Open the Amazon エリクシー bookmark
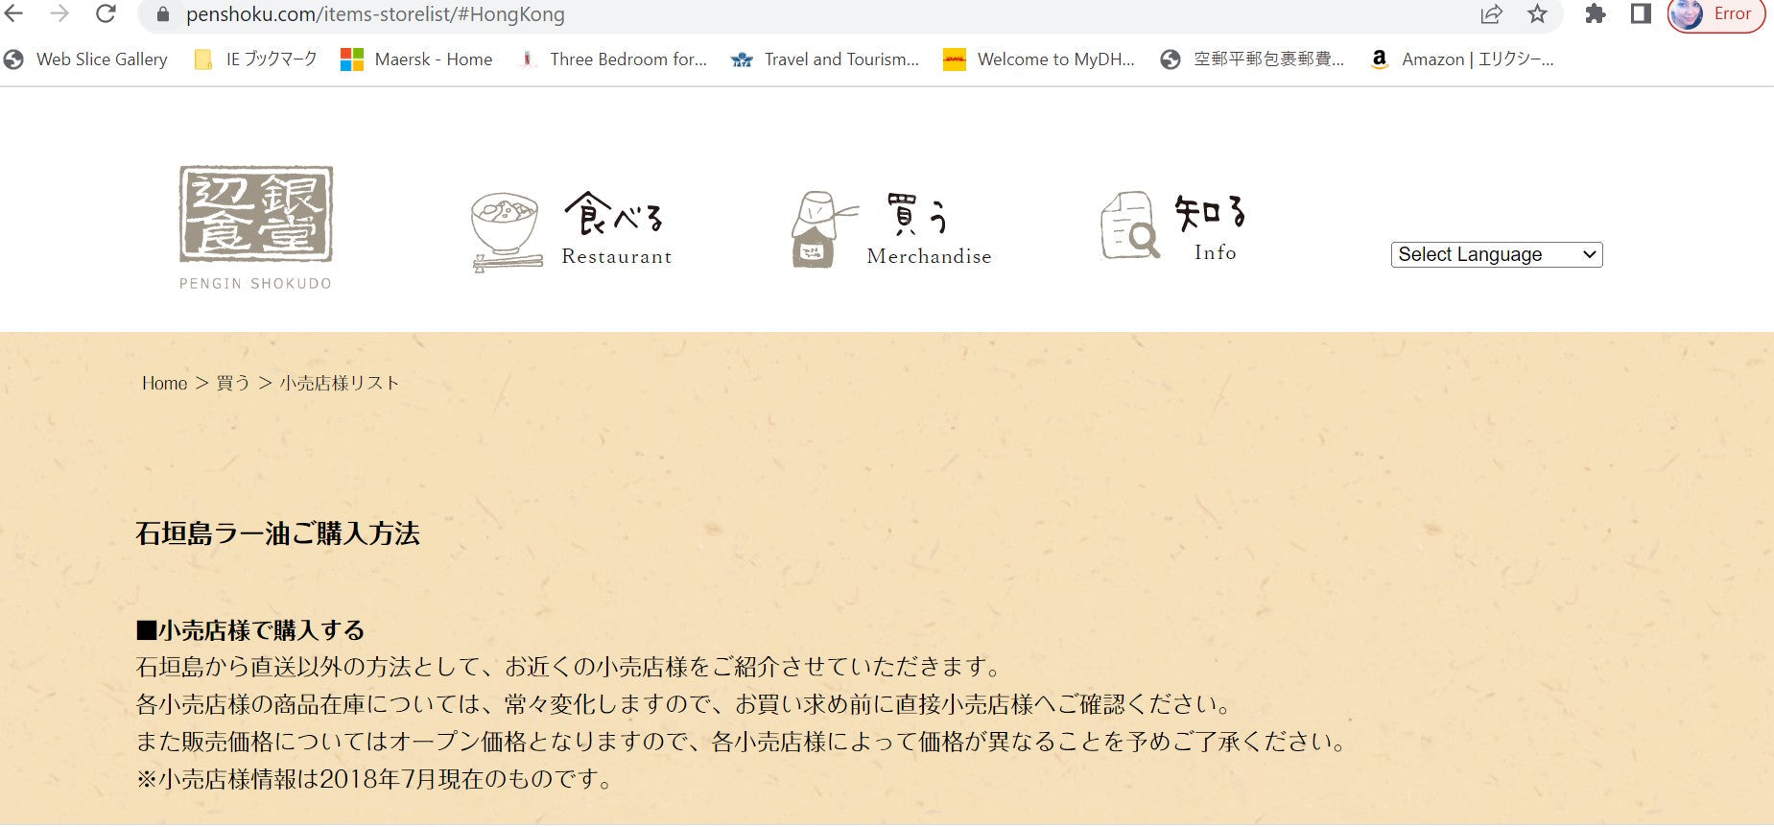Screen dimensions: 1774x827 (x=1462, y=59)
